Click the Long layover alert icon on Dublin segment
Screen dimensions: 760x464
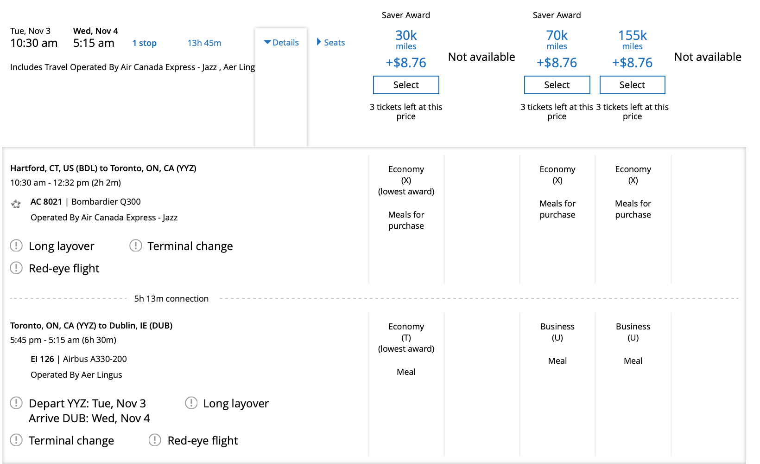[x=190, y=403]
